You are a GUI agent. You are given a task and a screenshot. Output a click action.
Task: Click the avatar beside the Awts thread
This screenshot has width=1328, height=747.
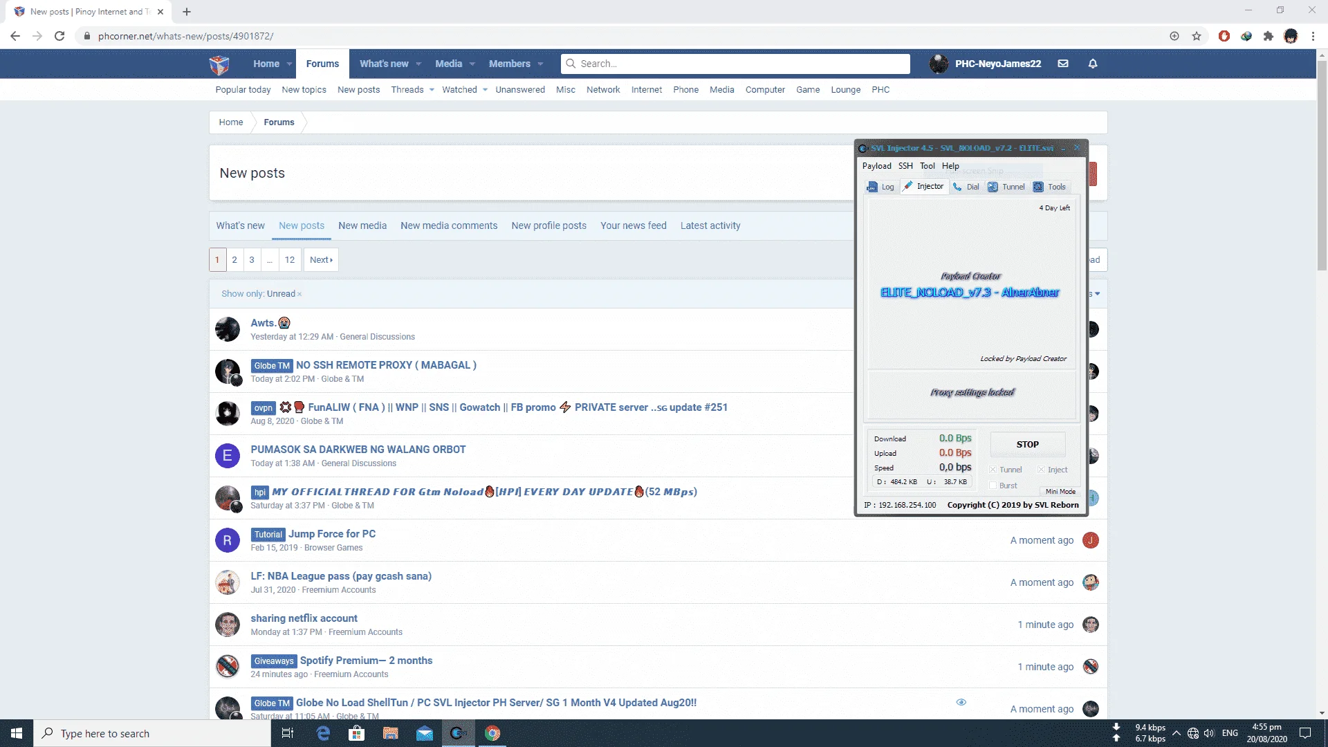pos(227,329)
